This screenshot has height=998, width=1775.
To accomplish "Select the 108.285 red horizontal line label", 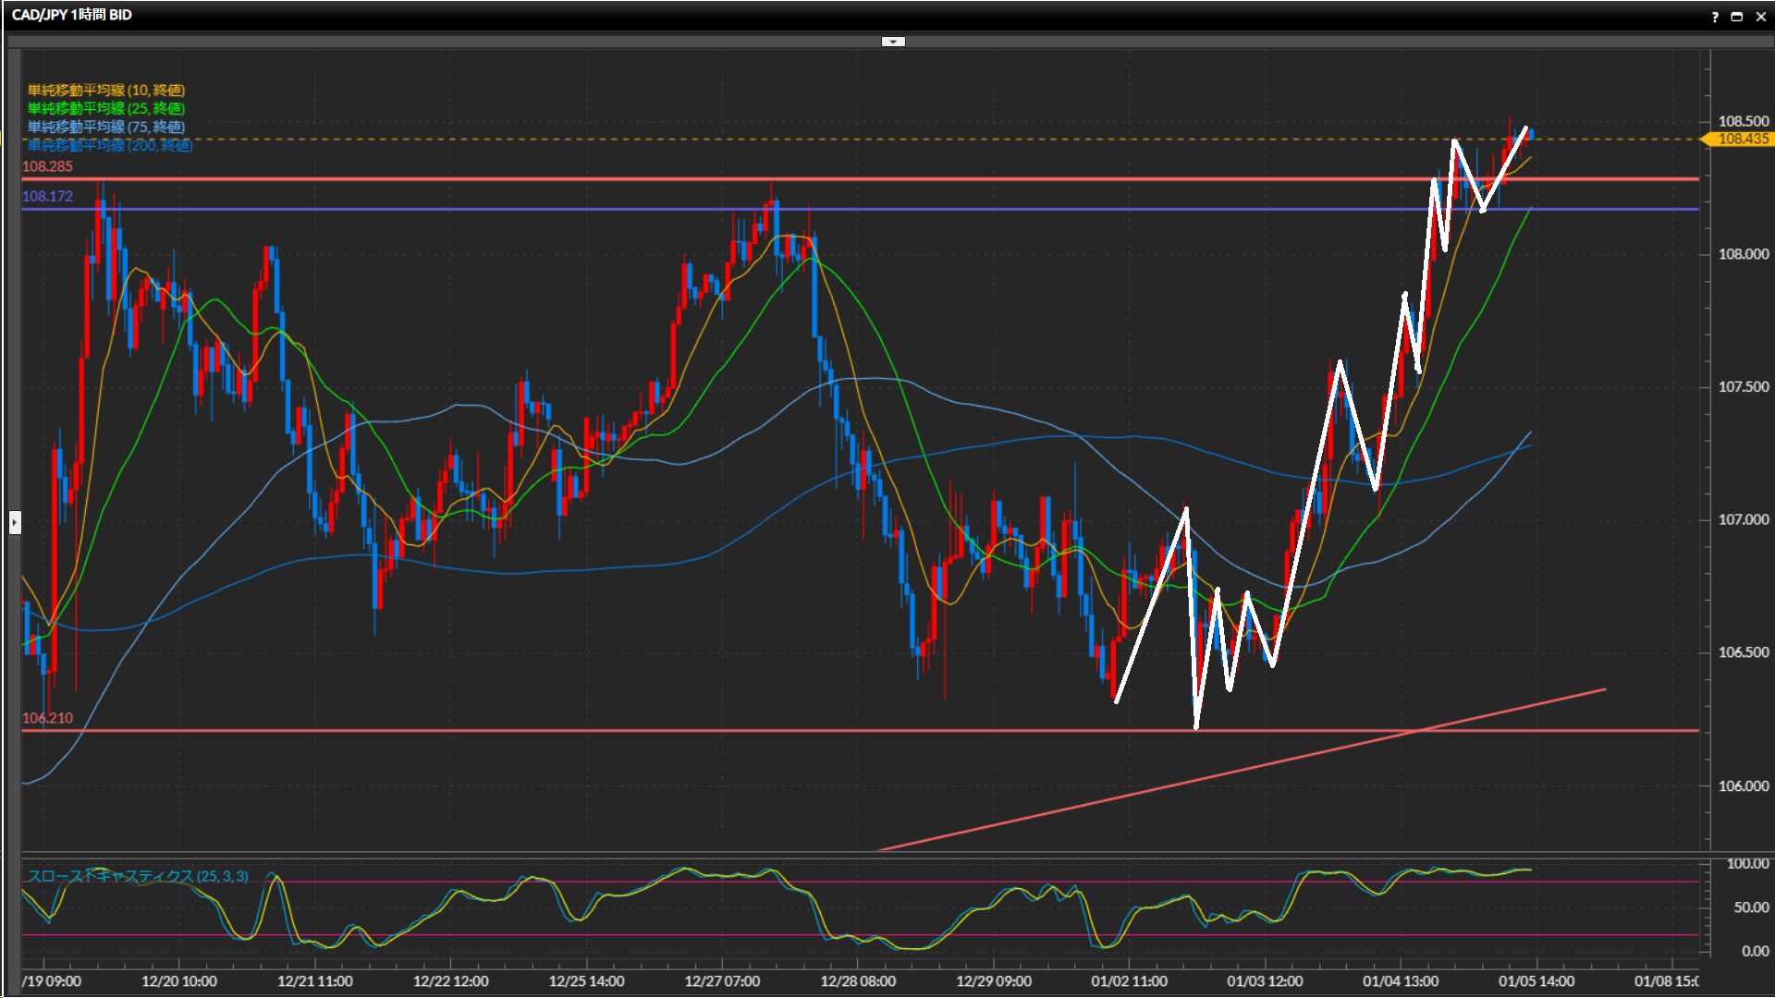I will coord(47,166).
